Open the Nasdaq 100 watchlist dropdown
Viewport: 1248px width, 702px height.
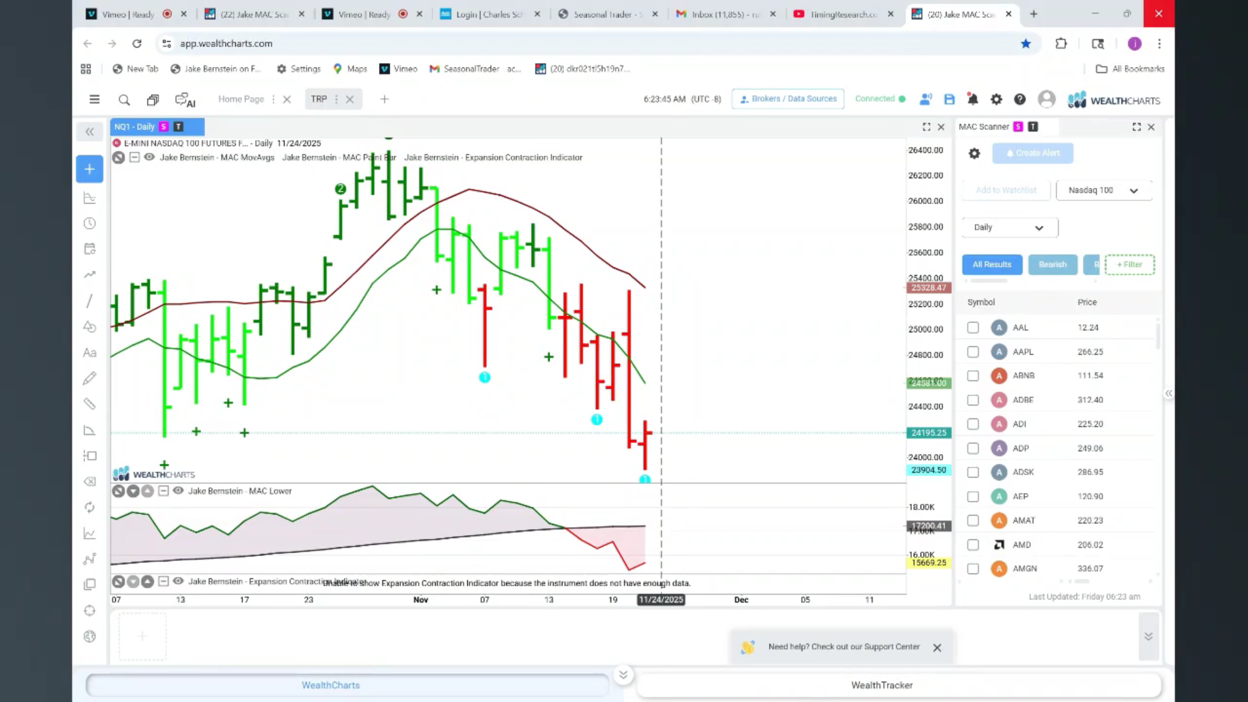click(1104, 190)
